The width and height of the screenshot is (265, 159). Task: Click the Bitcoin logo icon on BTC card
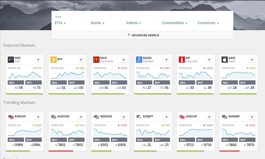tap(53, 60)
